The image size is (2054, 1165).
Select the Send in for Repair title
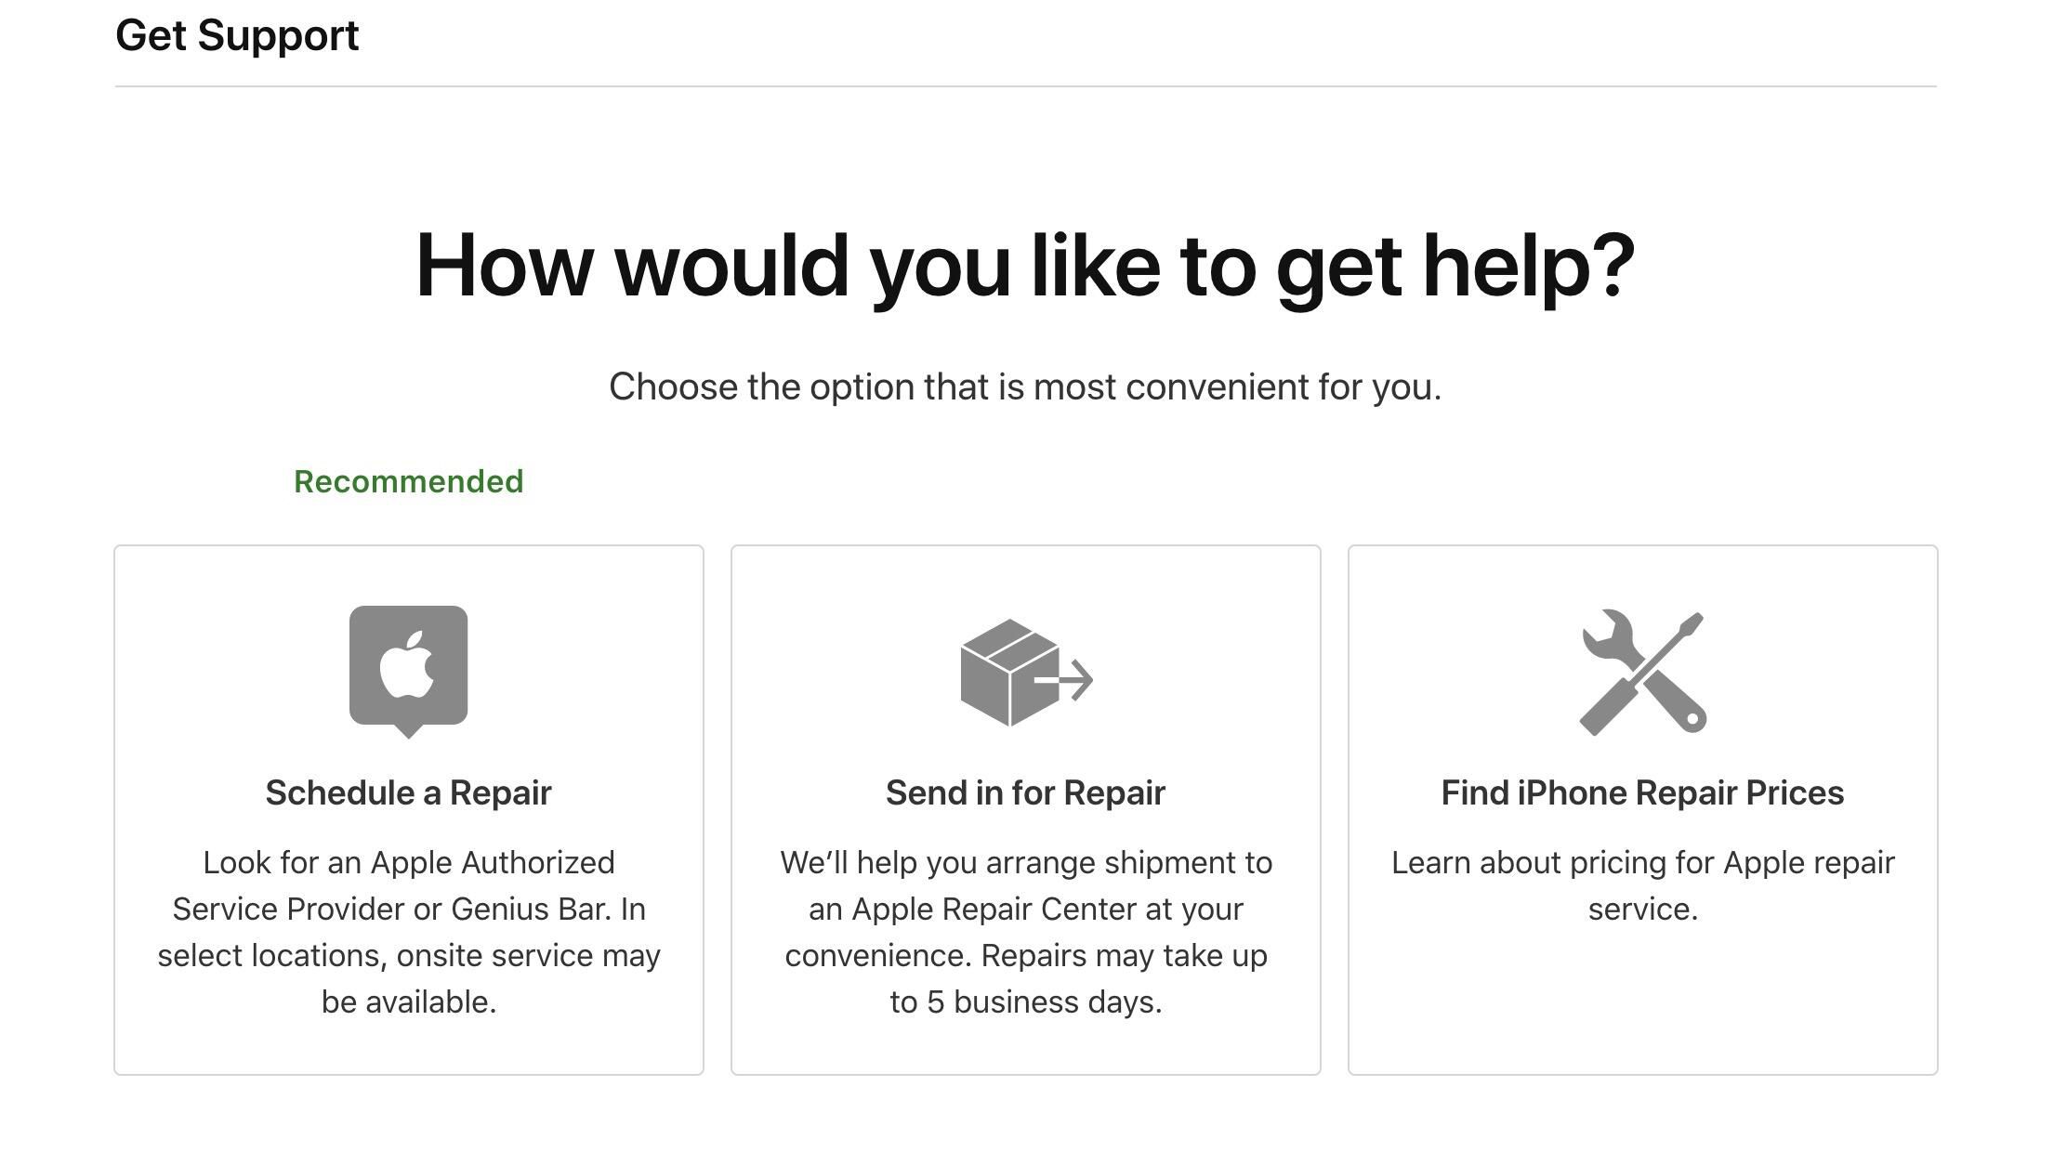click(x=1025, y=792)
